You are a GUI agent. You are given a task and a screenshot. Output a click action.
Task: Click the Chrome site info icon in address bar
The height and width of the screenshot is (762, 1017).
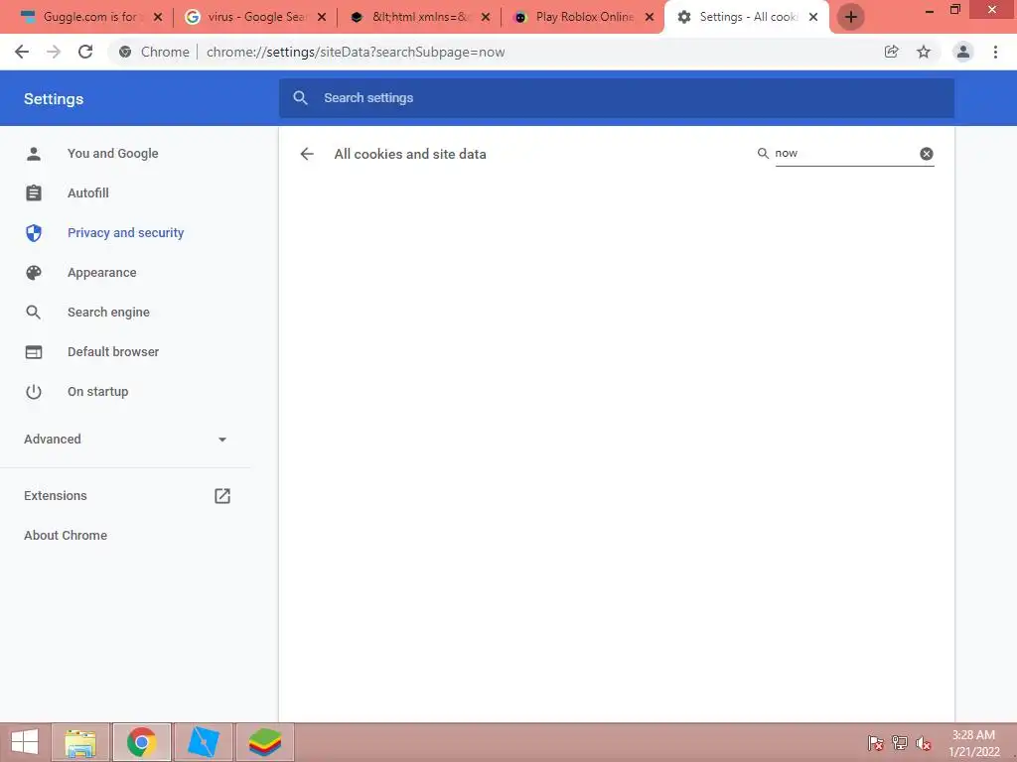click(125, 52)
